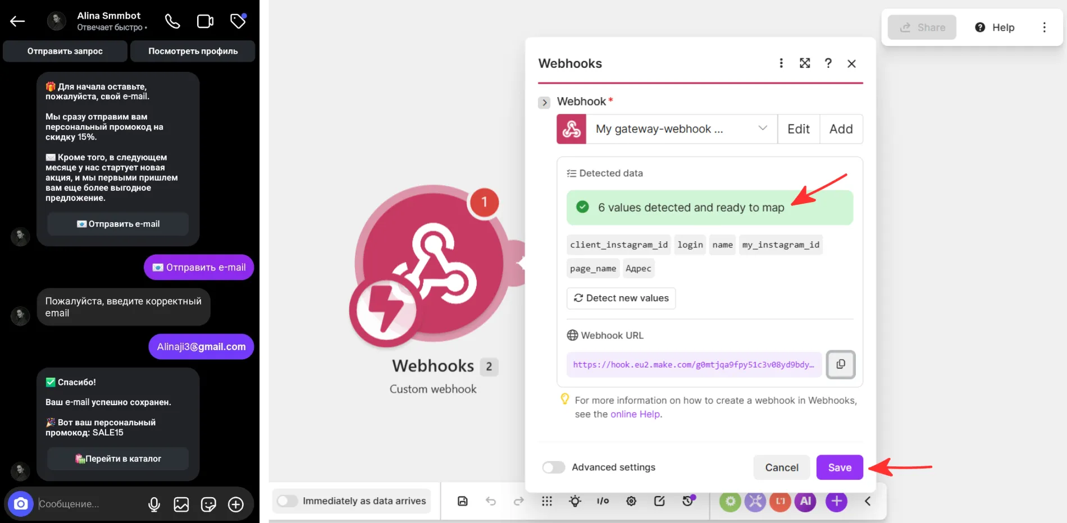Attach an image from the gallery
Screen dimensions: 1067x523
coord(181,504)
